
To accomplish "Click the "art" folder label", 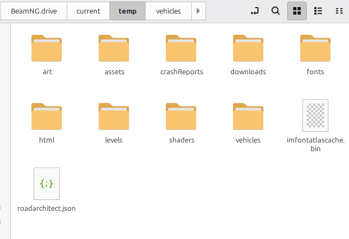I will tap(47, 72).
